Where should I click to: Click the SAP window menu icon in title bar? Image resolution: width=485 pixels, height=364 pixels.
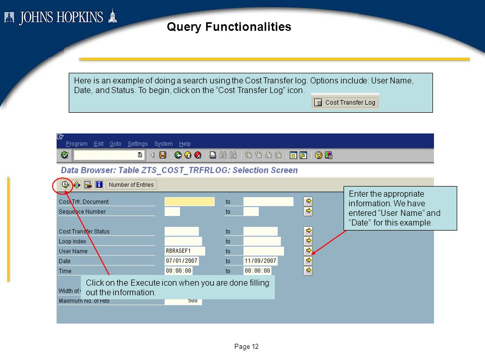60,136
